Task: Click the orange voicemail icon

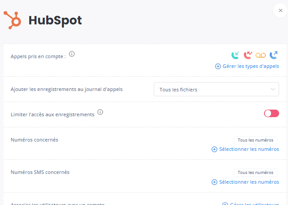Action: [x=260, y=55]
